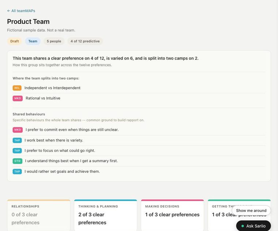Select 'Independent vs Interdependent' row text
This screenshot has width=278, height=231.
click(x=52, y=88)
